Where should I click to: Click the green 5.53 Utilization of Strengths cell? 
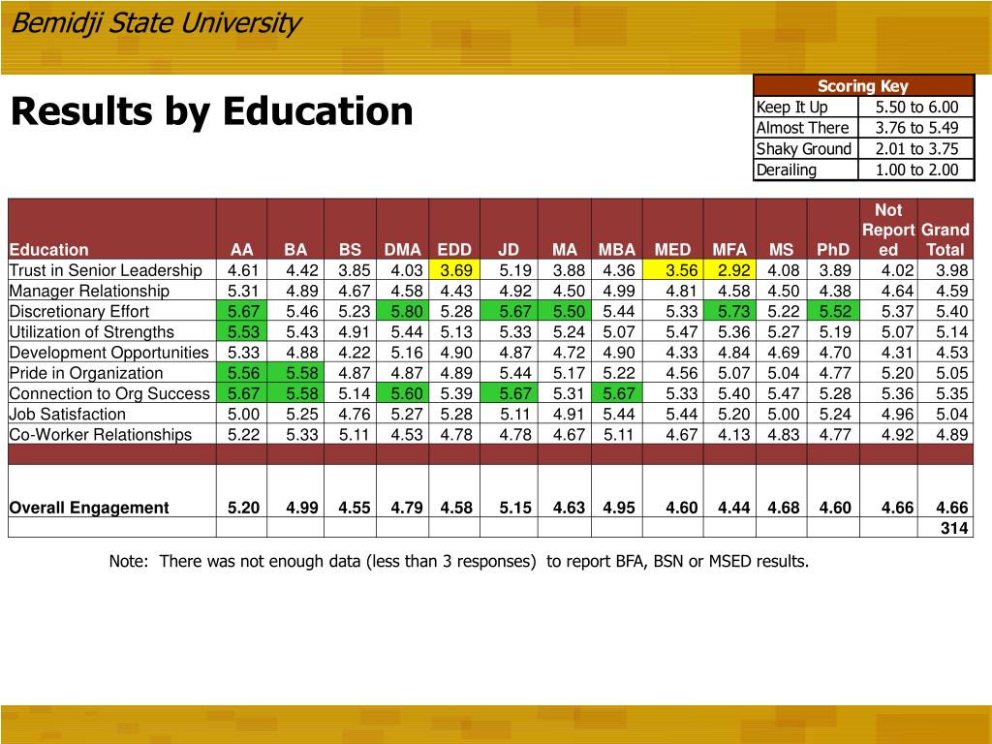click(241, 332)
